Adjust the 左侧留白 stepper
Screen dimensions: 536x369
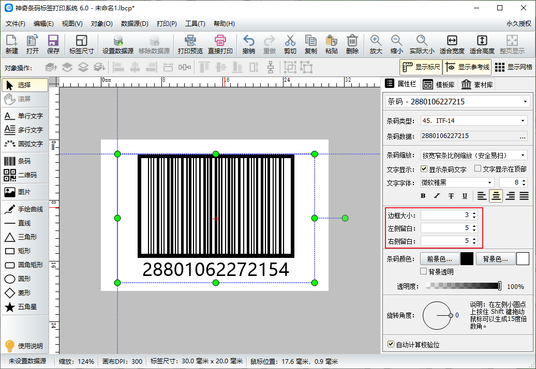point(474,228)
